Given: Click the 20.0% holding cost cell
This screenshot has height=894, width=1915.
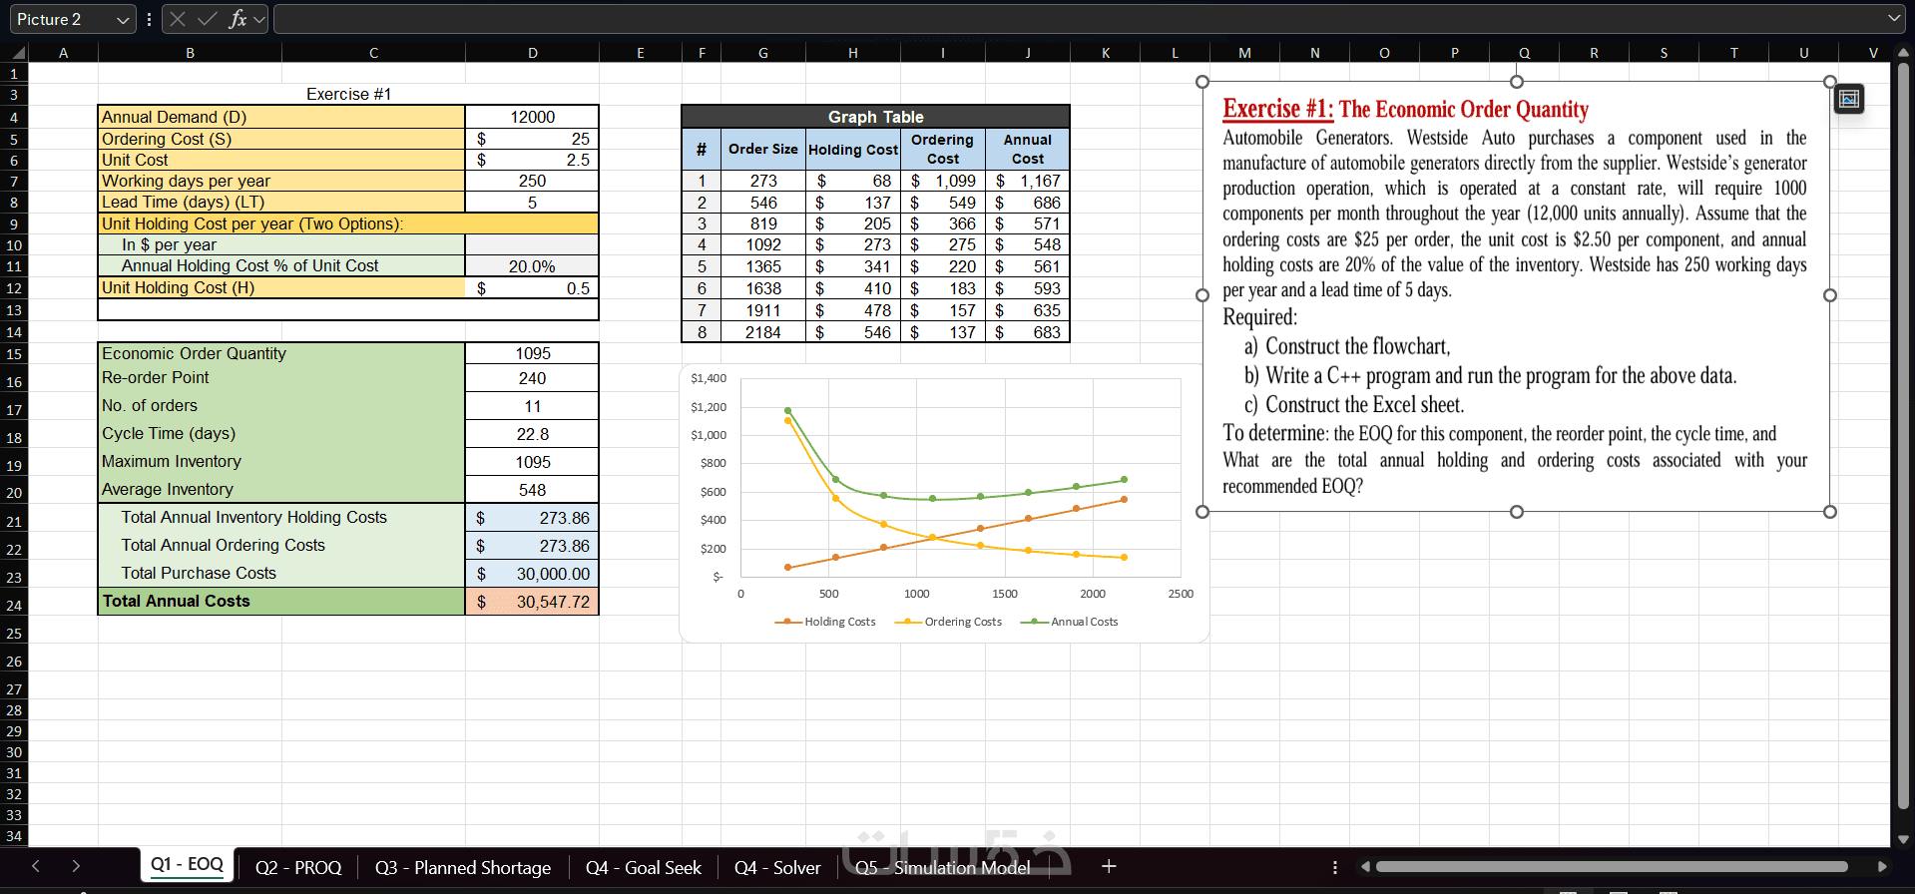Looking at the screenshot, I should click(x=532, y=266).
